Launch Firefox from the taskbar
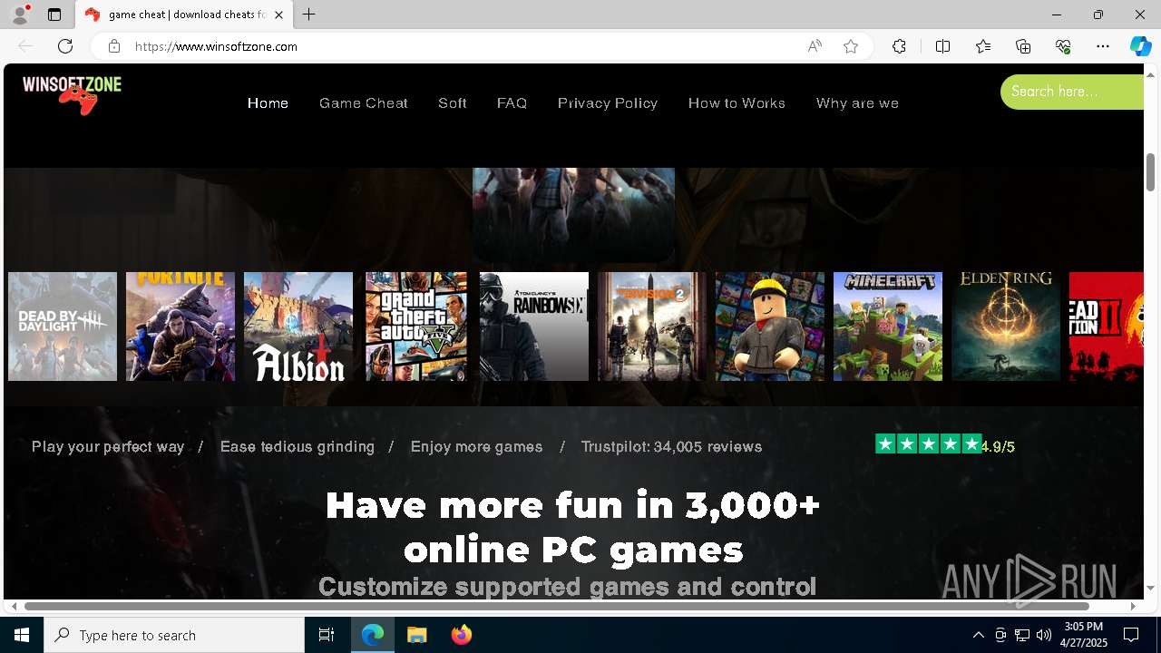Screen dimensions: 1161x653 (462, 635)
